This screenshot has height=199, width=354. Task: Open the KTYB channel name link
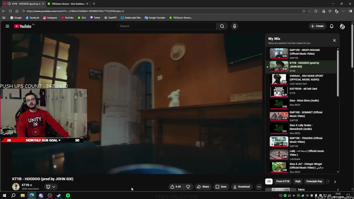(x=25, y=185)
